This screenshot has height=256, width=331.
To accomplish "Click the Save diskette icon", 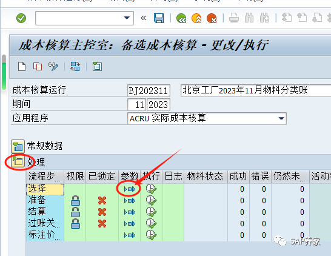I will coord(159,18).
